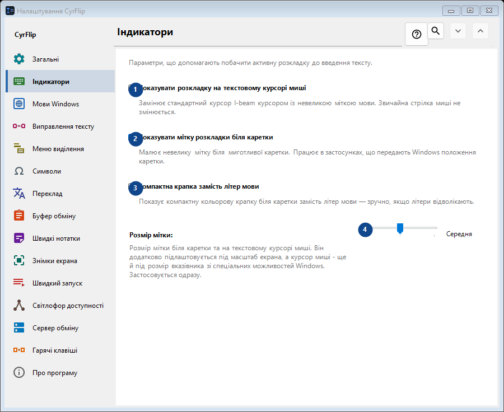Toggle "Показувати мітку розкладки біля каретки"
The image size is (504, 412).
coord(200,137)
